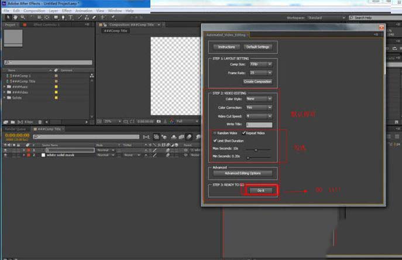Switch to the Render Queue tab
This screenshot has height=260, width=402.
(15, 128)
